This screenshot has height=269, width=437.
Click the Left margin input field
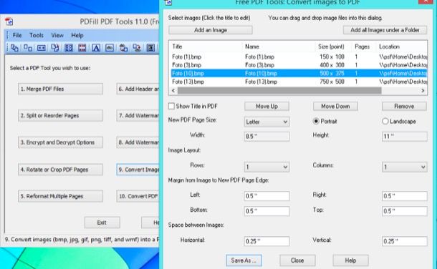click(x=266, y=196)
